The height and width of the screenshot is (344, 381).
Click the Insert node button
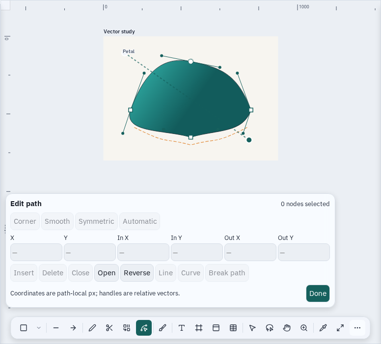point(24,273)
